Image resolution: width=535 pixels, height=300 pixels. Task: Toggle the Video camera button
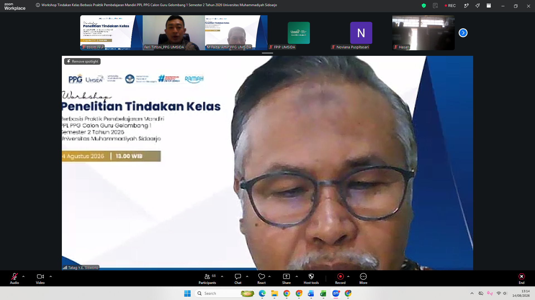pos(40,279)
